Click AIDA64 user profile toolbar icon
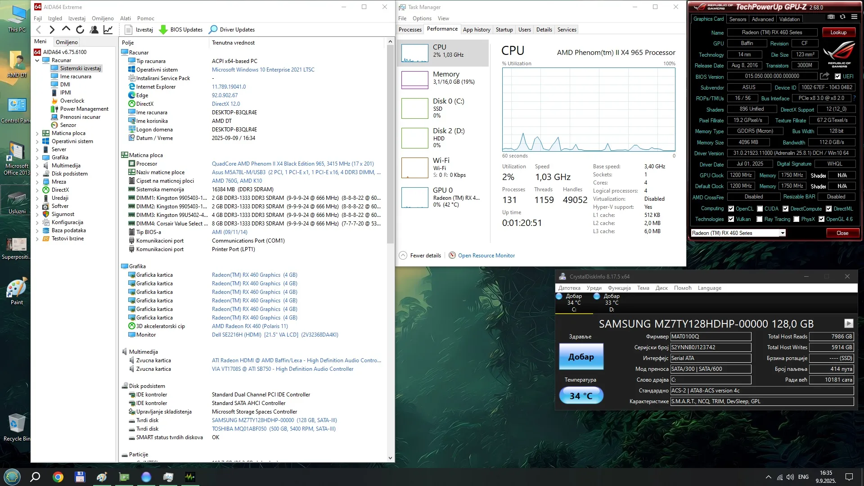This screenshot has height=486, width=864. (94, 30)
